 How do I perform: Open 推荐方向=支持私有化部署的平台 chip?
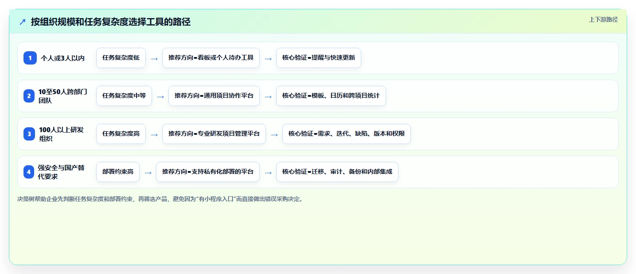208,172
